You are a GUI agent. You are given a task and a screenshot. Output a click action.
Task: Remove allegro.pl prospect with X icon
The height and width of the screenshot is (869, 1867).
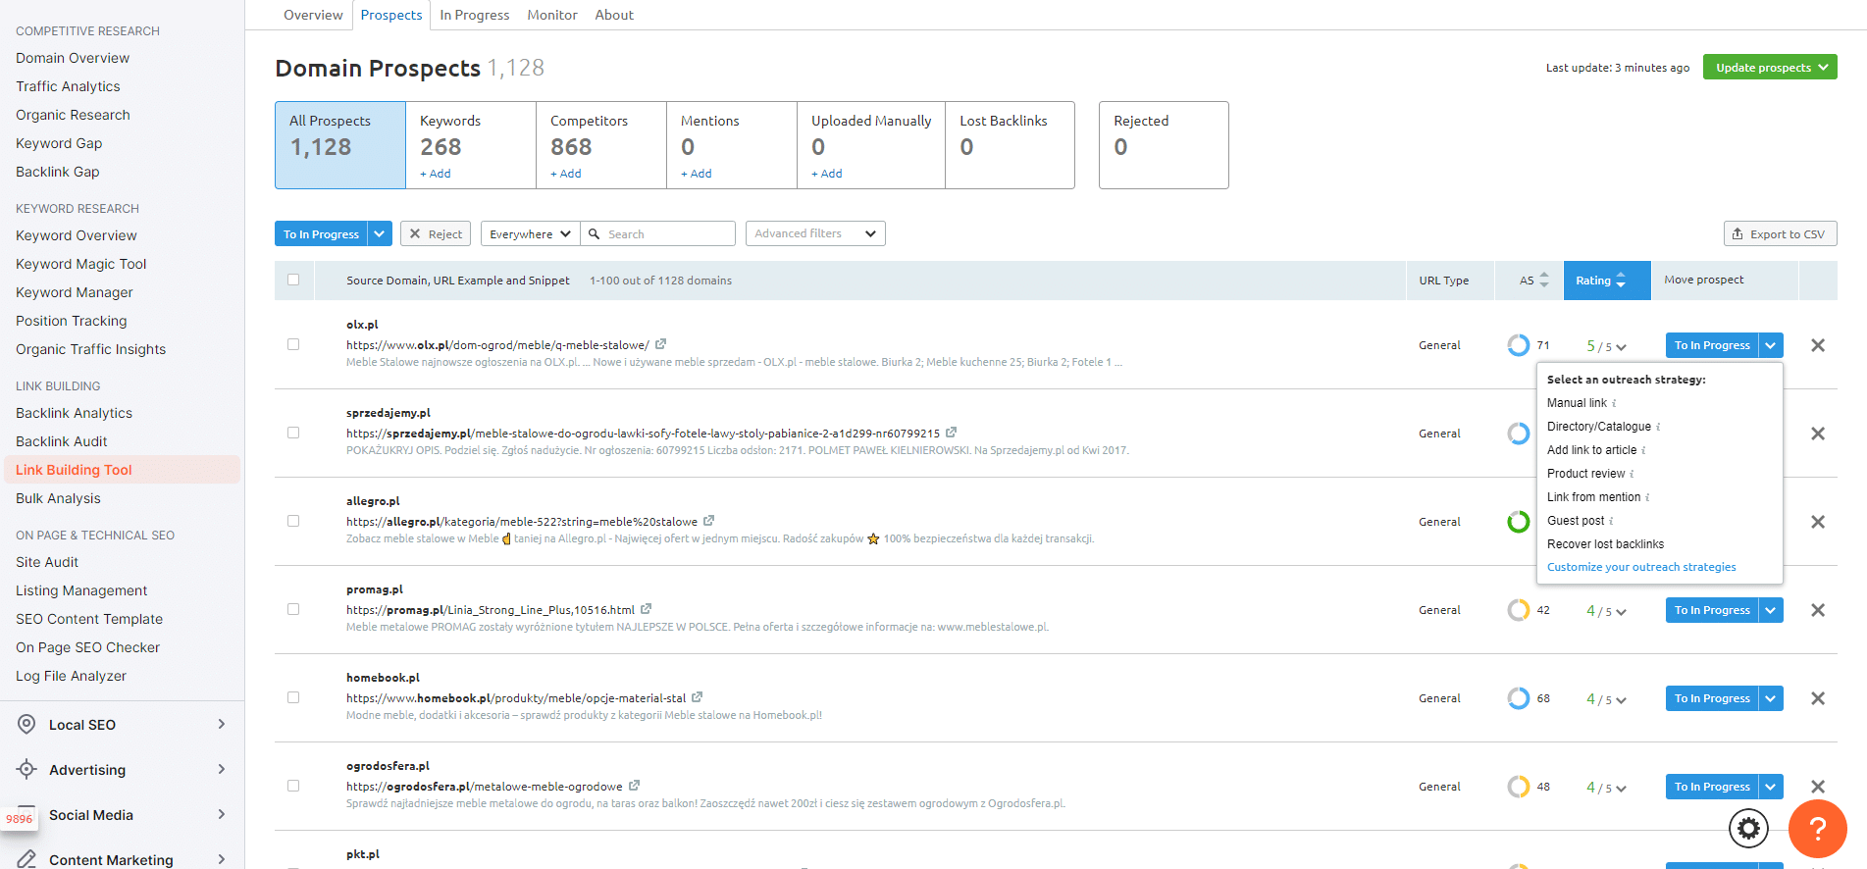1818,522
